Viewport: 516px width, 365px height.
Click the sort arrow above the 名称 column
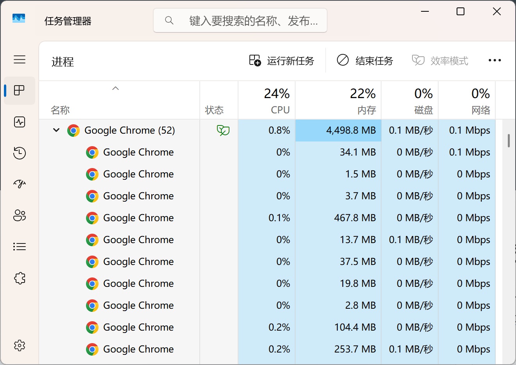pos(115,88)
